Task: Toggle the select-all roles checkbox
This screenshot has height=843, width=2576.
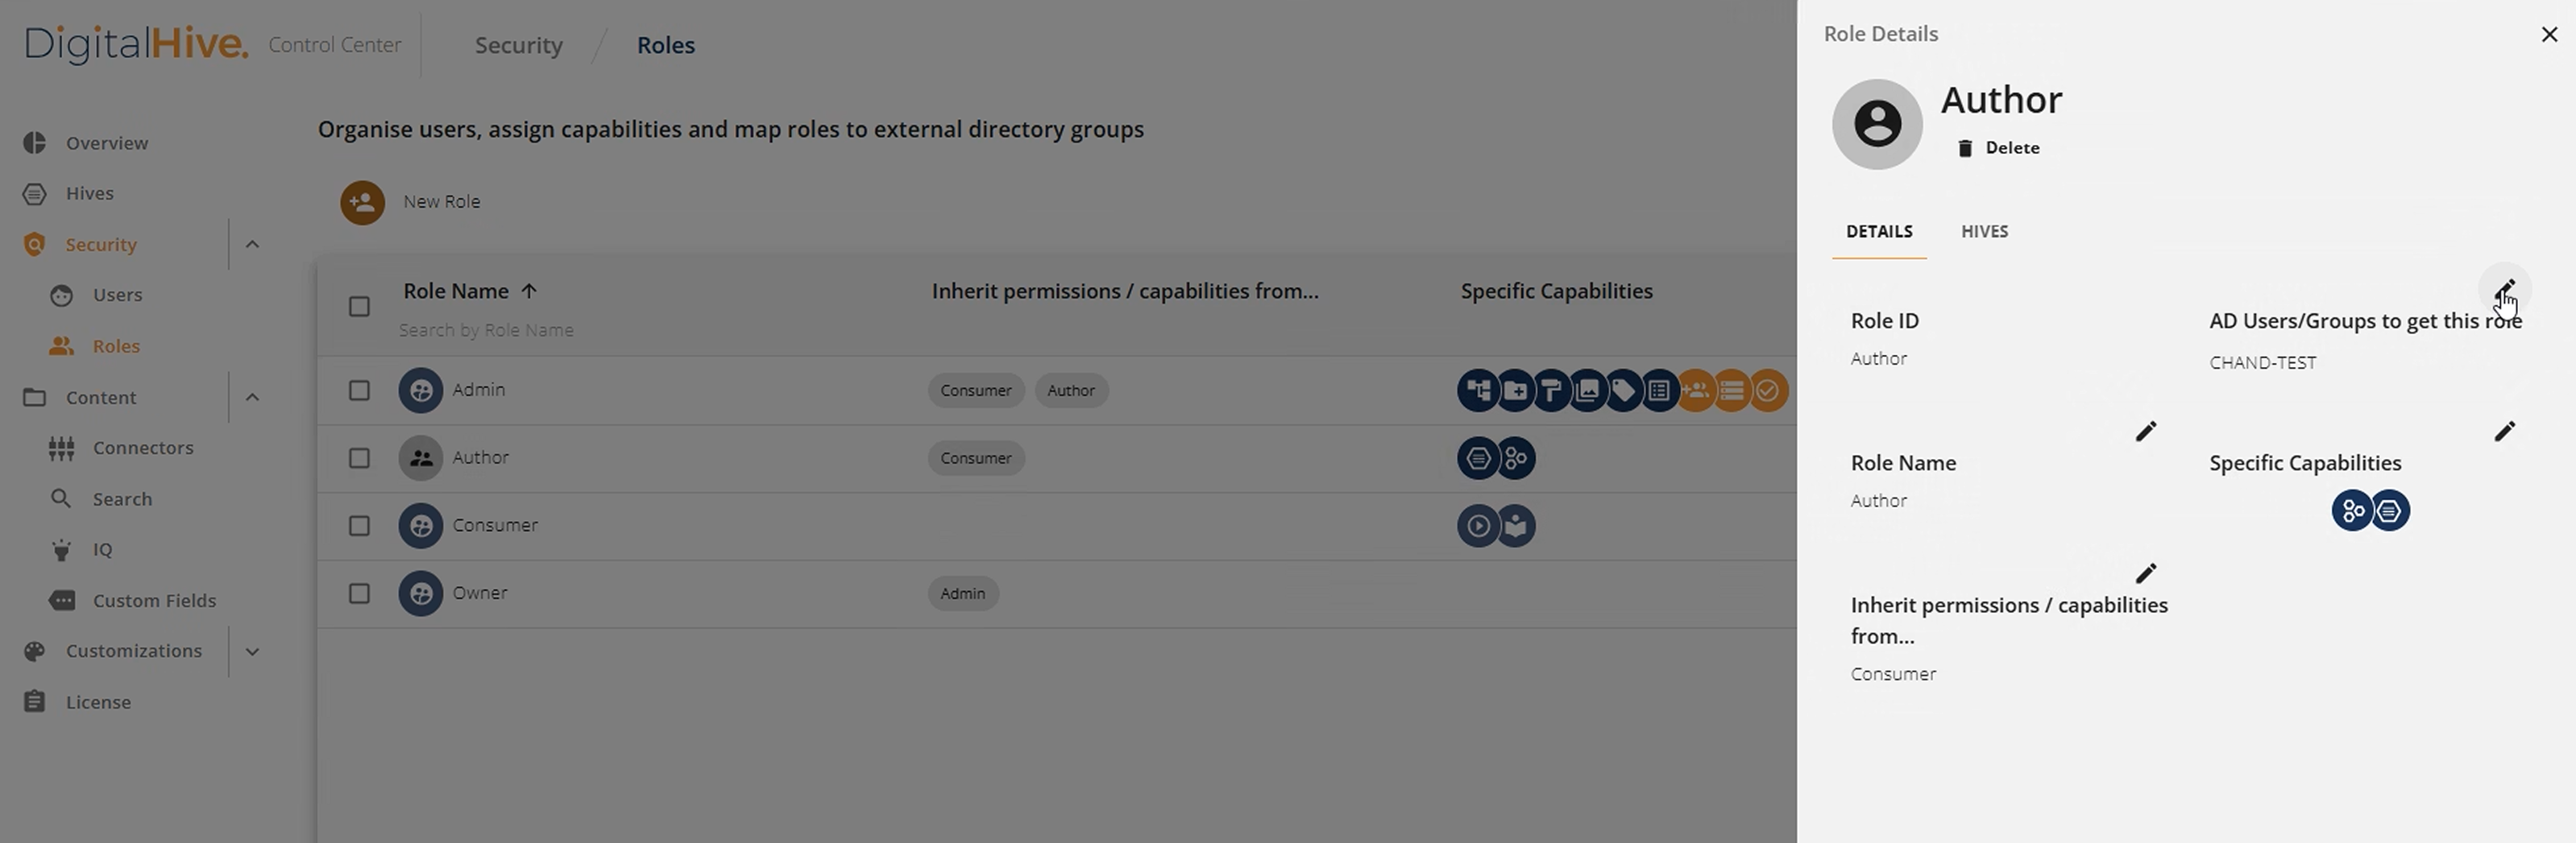Action: (359, 307)
